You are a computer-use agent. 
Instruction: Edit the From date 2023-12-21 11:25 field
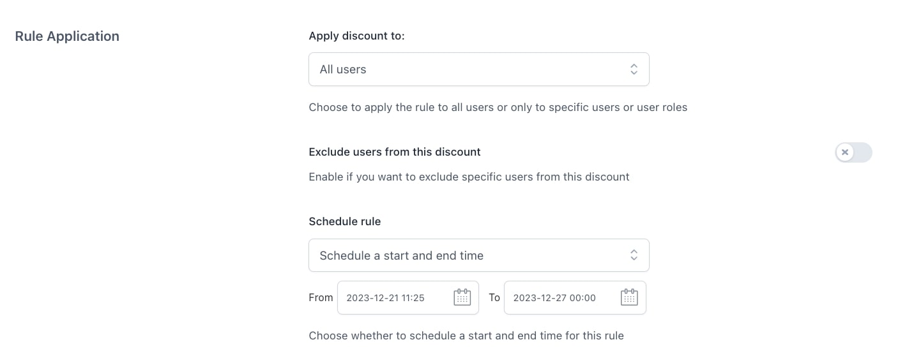tap(408, 297)
